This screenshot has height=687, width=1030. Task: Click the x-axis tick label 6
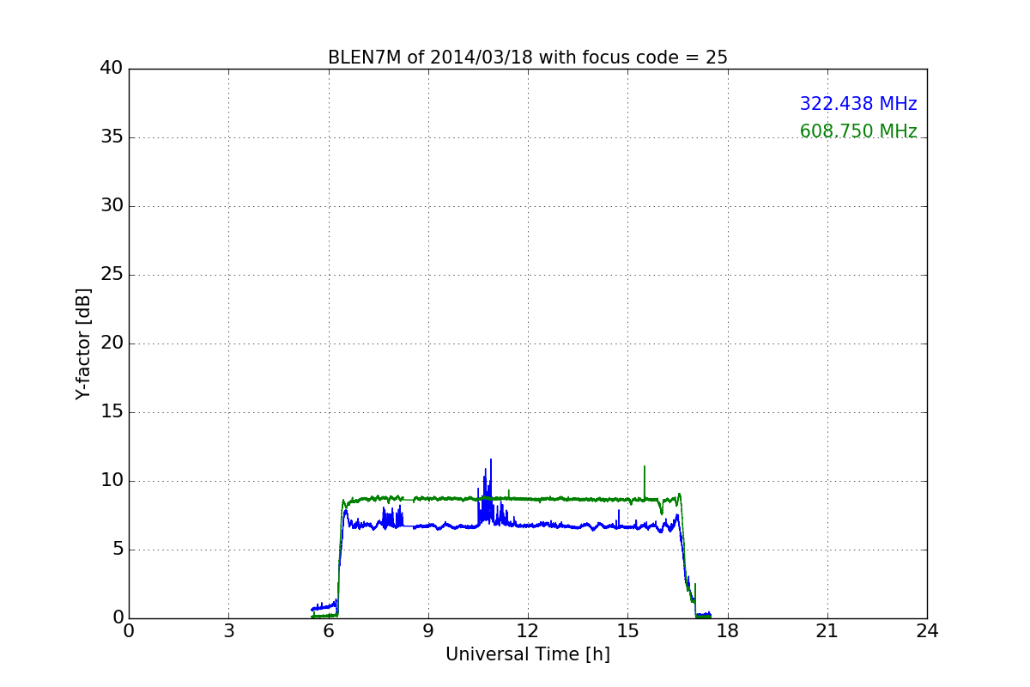coord(328,631)
